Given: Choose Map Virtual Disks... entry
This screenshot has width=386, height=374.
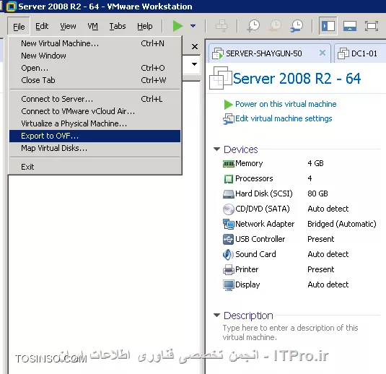Looking at the screenshot, I should (x=95, y=148).
